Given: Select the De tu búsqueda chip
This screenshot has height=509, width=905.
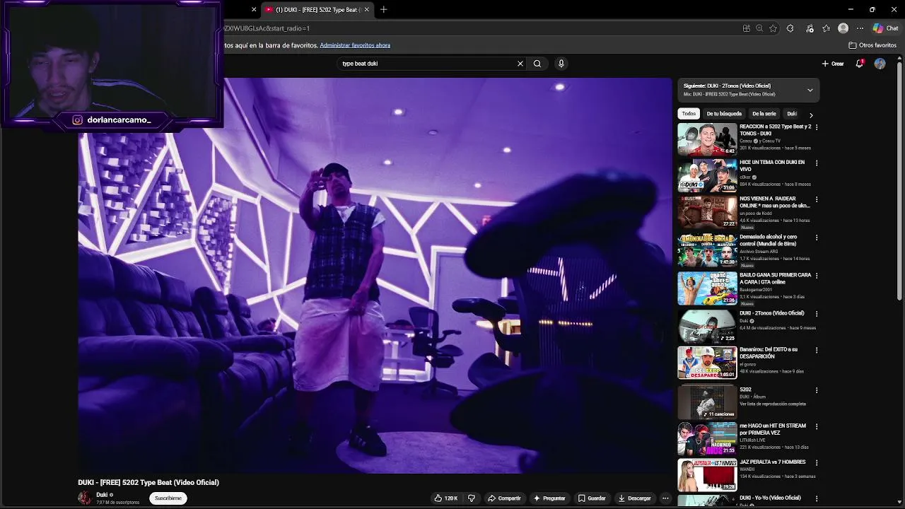Looking at the screenshot, I should tap(724, 114).
